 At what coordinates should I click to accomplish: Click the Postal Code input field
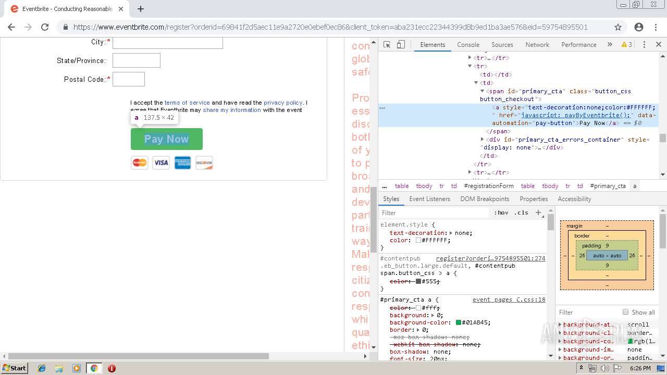click(x=129, y=79)
